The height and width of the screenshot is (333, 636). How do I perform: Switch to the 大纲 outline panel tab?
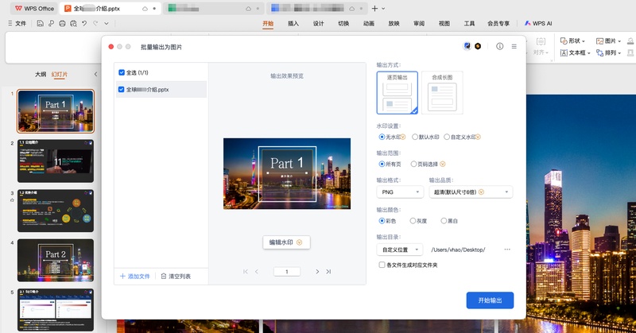pyautogui.click(x=41, y=74)
